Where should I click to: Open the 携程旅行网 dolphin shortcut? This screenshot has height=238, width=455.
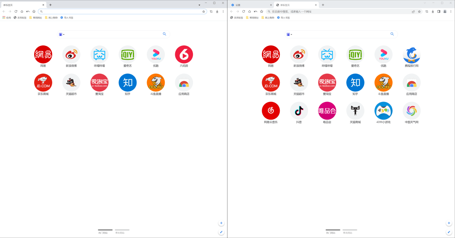point(412,54)
